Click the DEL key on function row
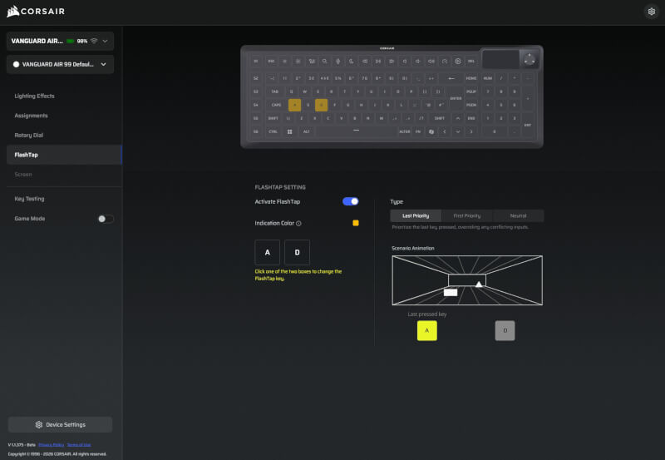The image size is (665, 460). point(471,61)
